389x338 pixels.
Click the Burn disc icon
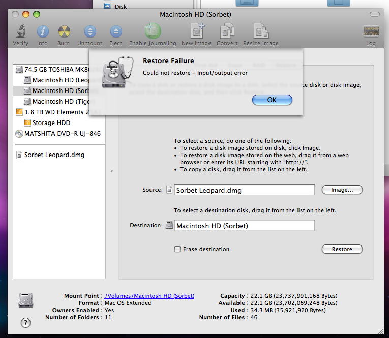click(64, 32)
